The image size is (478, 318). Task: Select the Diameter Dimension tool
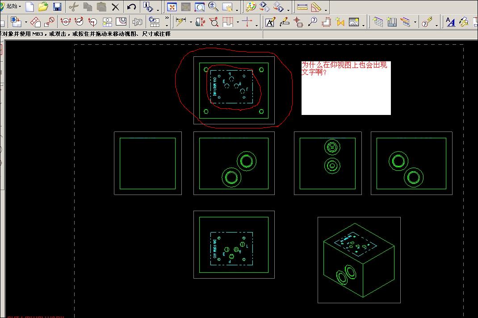click(214, 21)
